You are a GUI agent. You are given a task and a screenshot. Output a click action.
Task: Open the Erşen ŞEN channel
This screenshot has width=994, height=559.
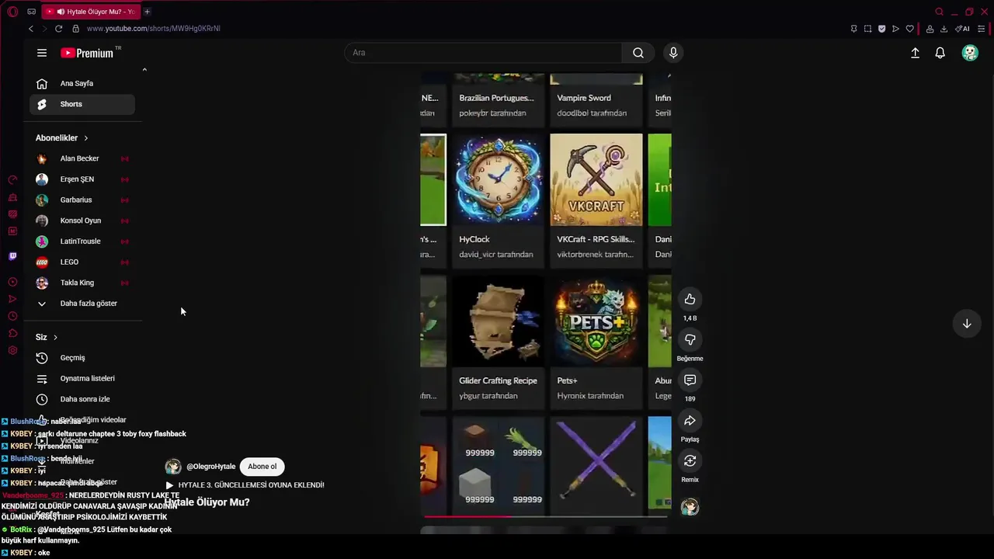click(x=82, y=179)
